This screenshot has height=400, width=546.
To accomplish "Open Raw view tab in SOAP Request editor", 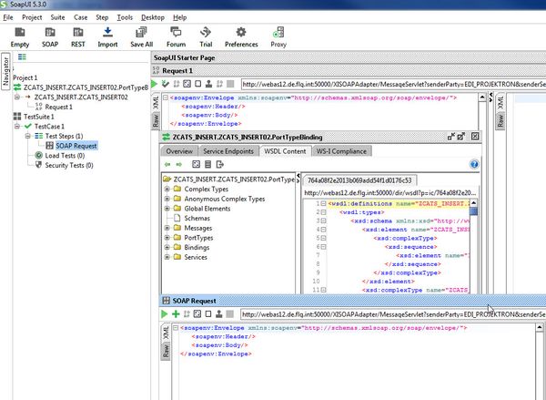I will coord(167,351).
